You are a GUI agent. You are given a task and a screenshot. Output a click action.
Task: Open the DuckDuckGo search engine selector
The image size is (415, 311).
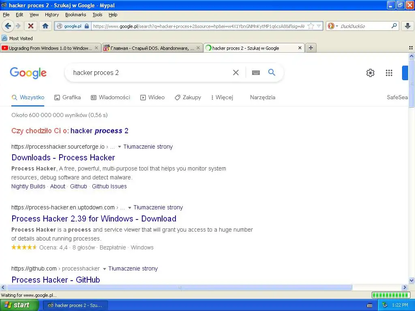pyautogui.click(x=333, y=26)
